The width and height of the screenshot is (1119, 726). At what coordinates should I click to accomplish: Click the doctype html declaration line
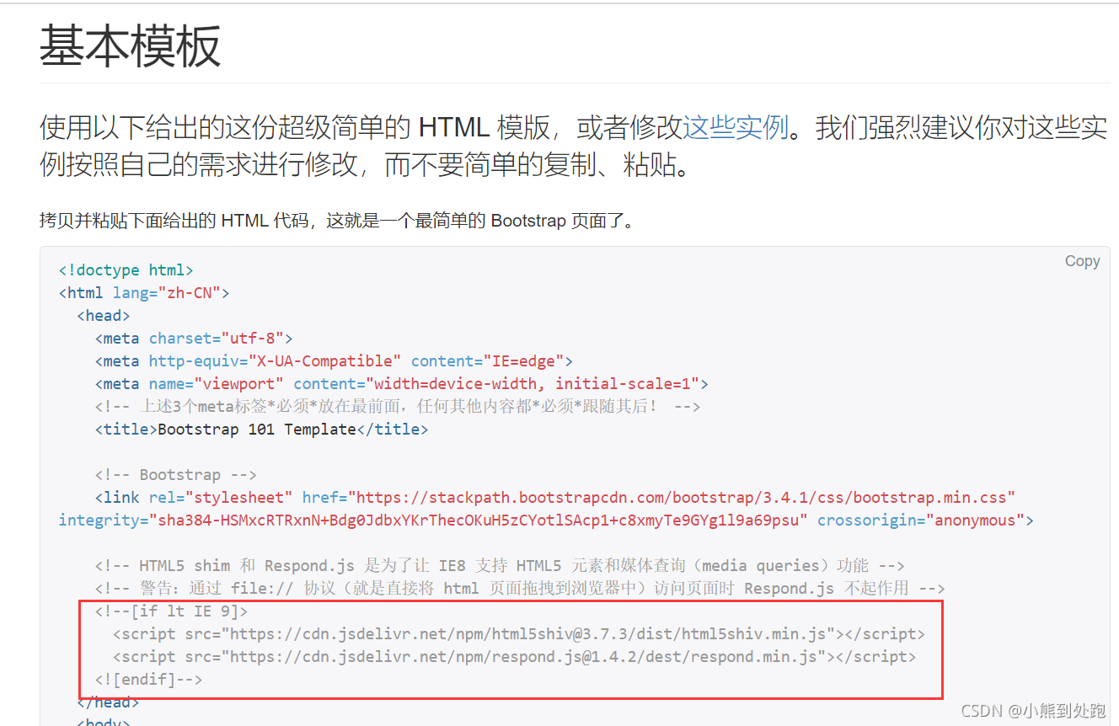coord(125,270)
